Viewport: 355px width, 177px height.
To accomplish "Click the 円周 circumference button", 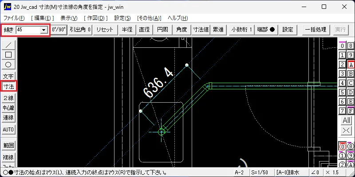I will [162, 30].
